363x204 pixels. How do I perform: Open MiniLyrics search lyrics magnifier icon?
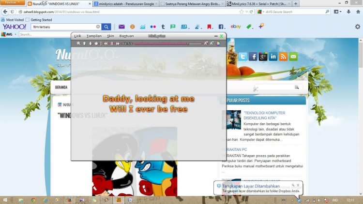[x=78, y=44]
